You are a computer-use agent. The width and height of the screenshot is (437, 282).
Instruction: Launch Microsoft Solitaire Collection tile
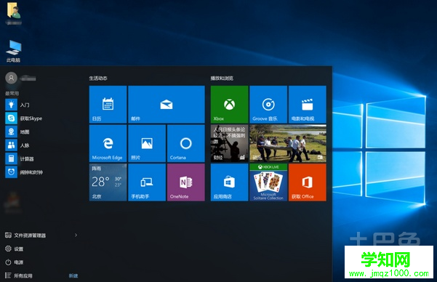[x=268, y=182]
